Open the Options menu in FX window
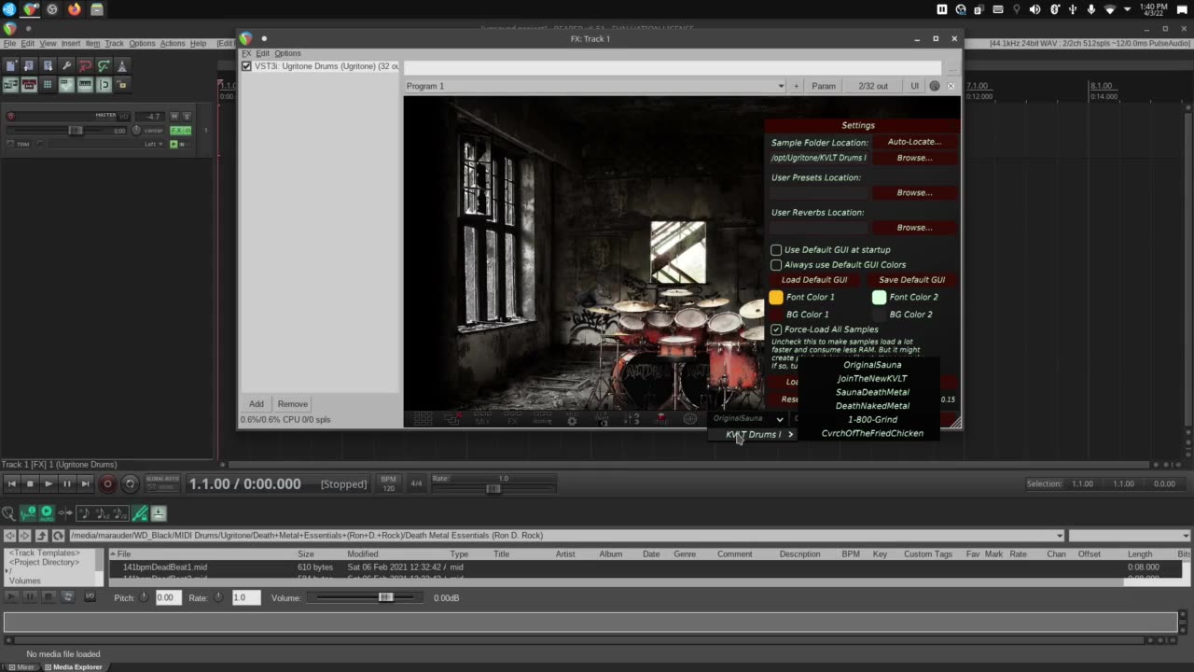This screenshot has height=672, width=1194. tap(287, 53)
